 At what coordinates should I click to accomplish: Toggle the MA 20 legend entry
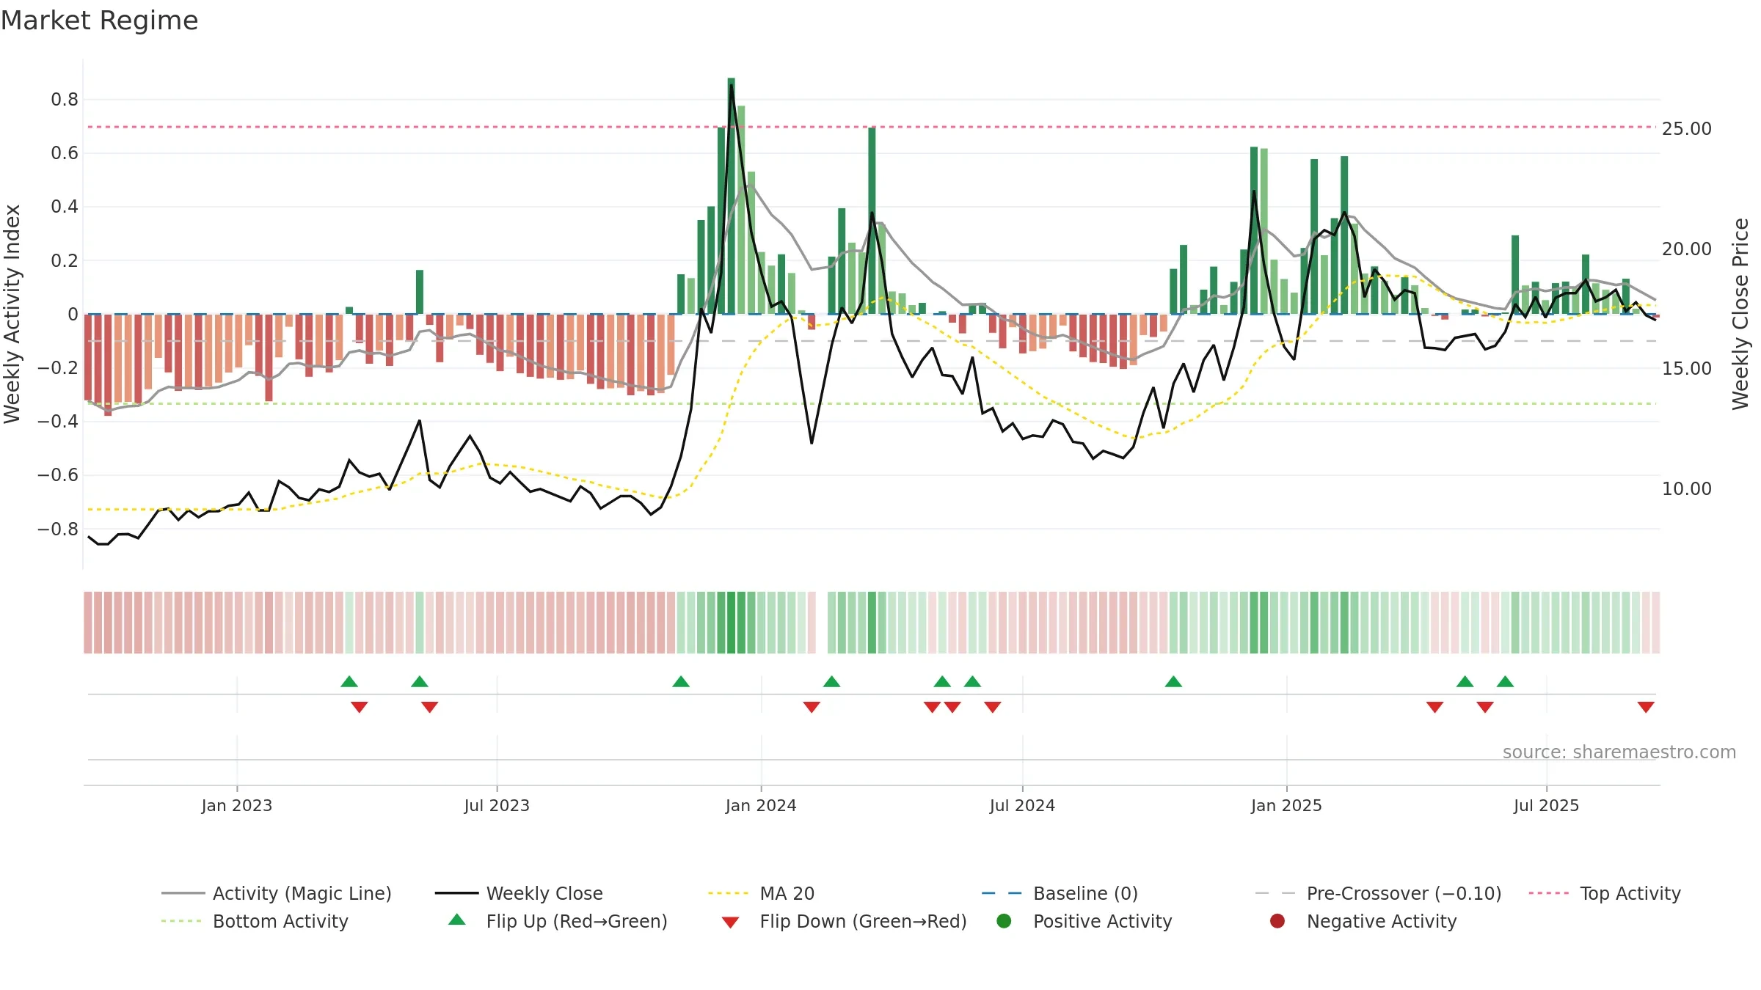click(761, 893)
